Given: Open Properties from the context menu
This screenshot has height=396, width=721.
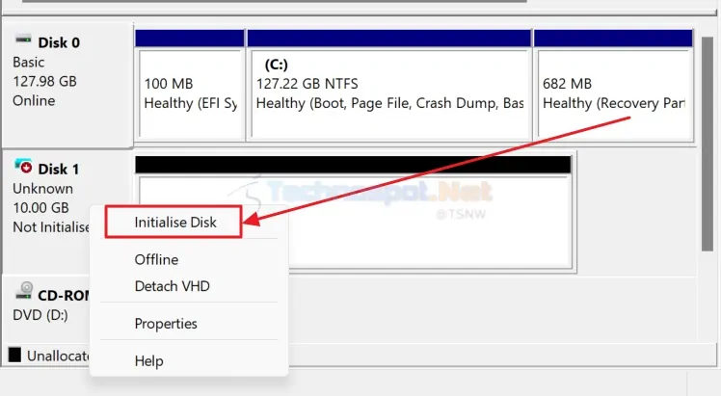Looking at the screenshot, I should pos(166,324).
